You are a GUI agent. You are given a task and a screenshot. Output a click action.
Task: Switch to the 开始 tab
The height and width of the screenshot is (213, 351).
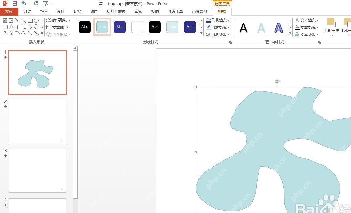click(28, 12)
